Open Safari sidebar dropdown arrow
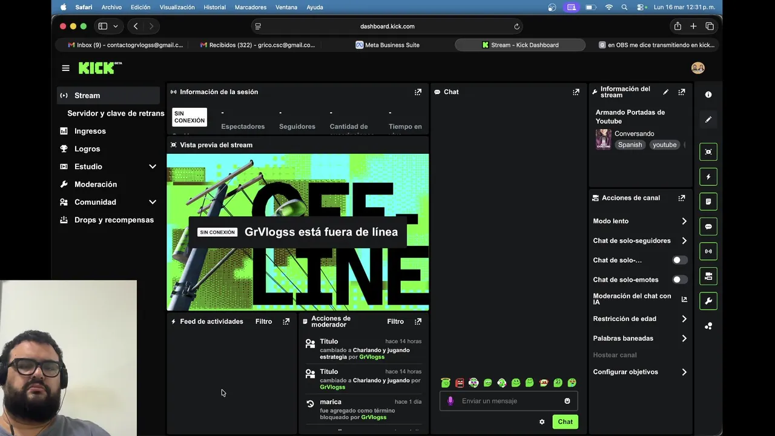775x436 pixels. tap(116, 26)
